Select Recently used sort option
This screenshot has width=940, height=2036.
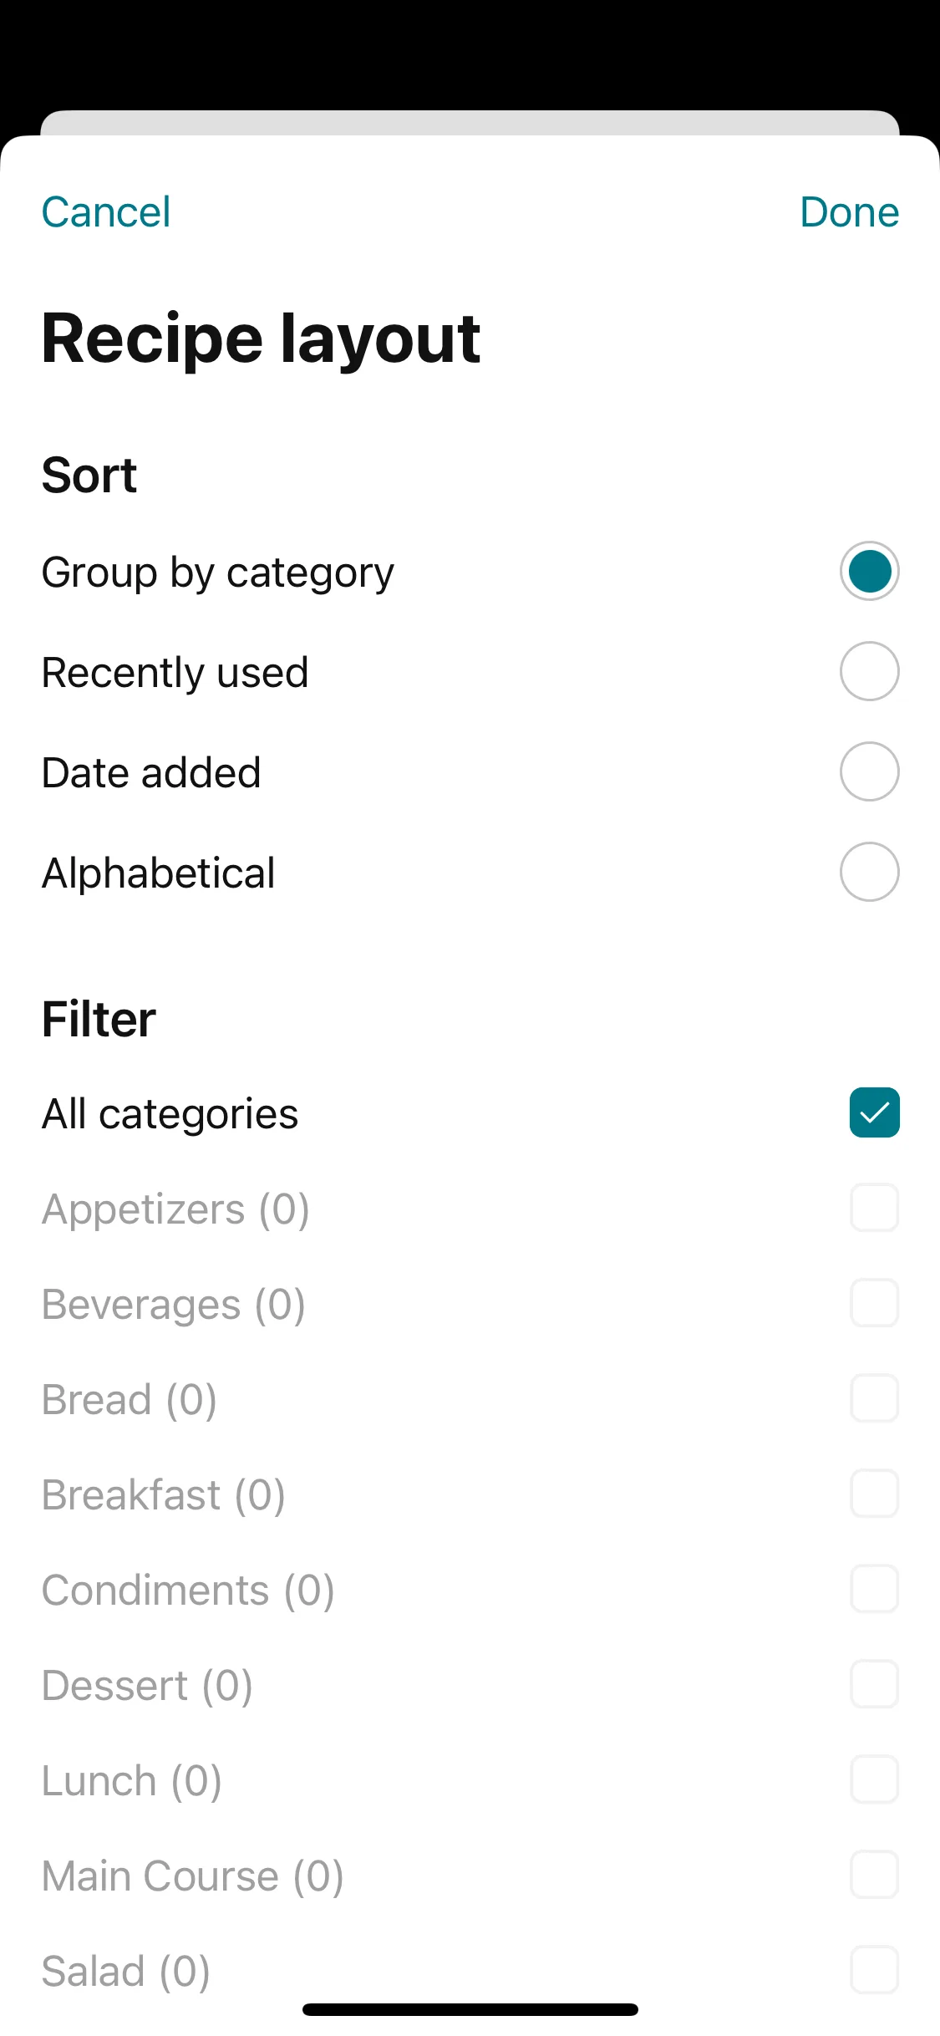tap(869, 671)
